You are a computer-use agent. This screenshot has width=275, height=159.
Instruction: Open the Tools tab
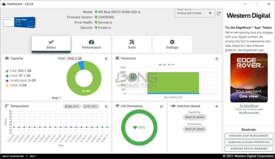132,44
